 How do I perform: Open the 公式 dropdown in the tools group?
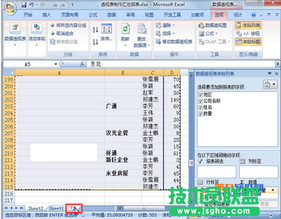208,33
